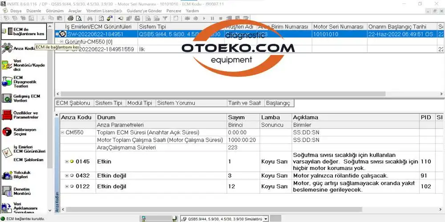Click the binoculars search icon in toolbar
The image size is (445, 222).
(x=89, y=18)
